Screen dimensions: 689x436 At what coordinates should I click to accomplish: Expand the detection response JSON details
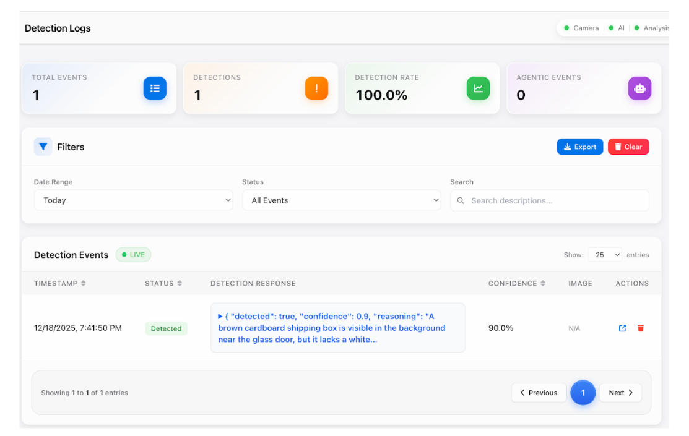[x=220, y=316]
